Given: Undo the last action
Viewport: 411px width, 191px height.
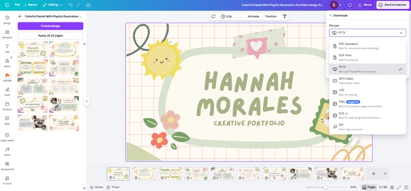Looking at the screenshot, I should [x=70, y=5].
